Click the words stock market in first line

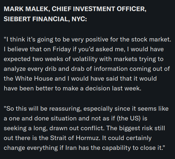coord(150,40)
